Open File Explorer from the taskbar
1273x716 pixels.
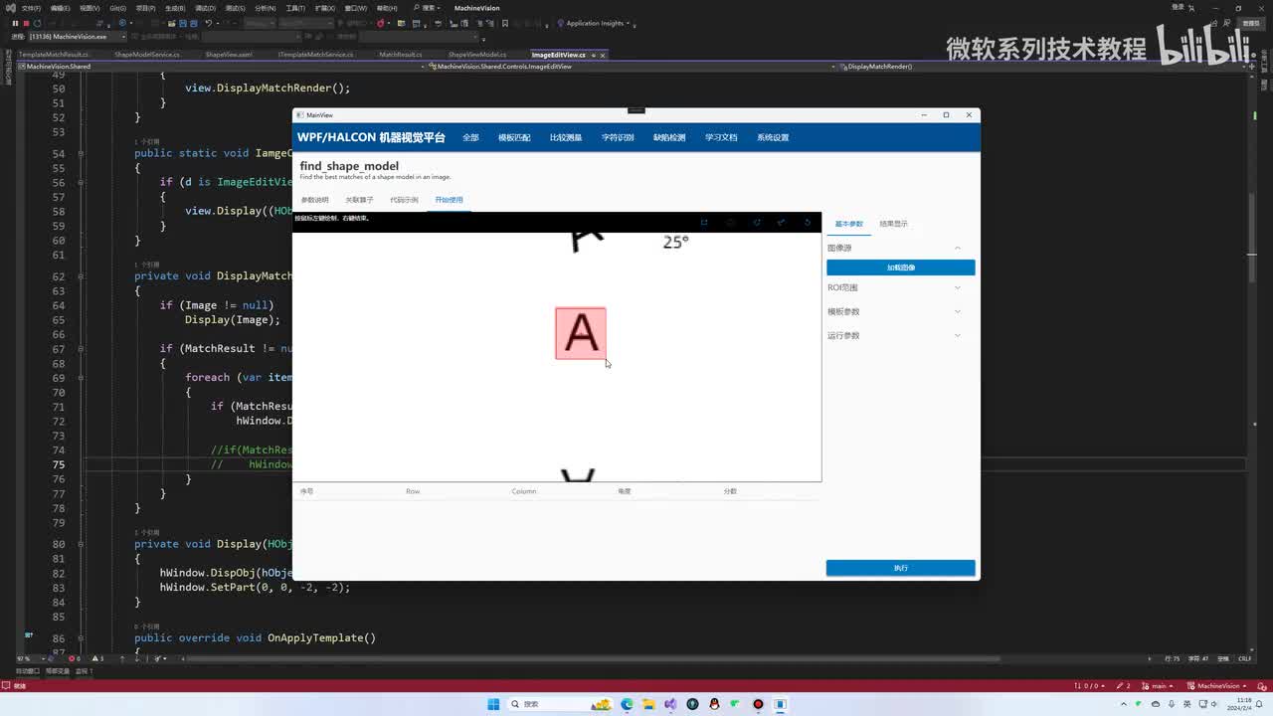648,704
